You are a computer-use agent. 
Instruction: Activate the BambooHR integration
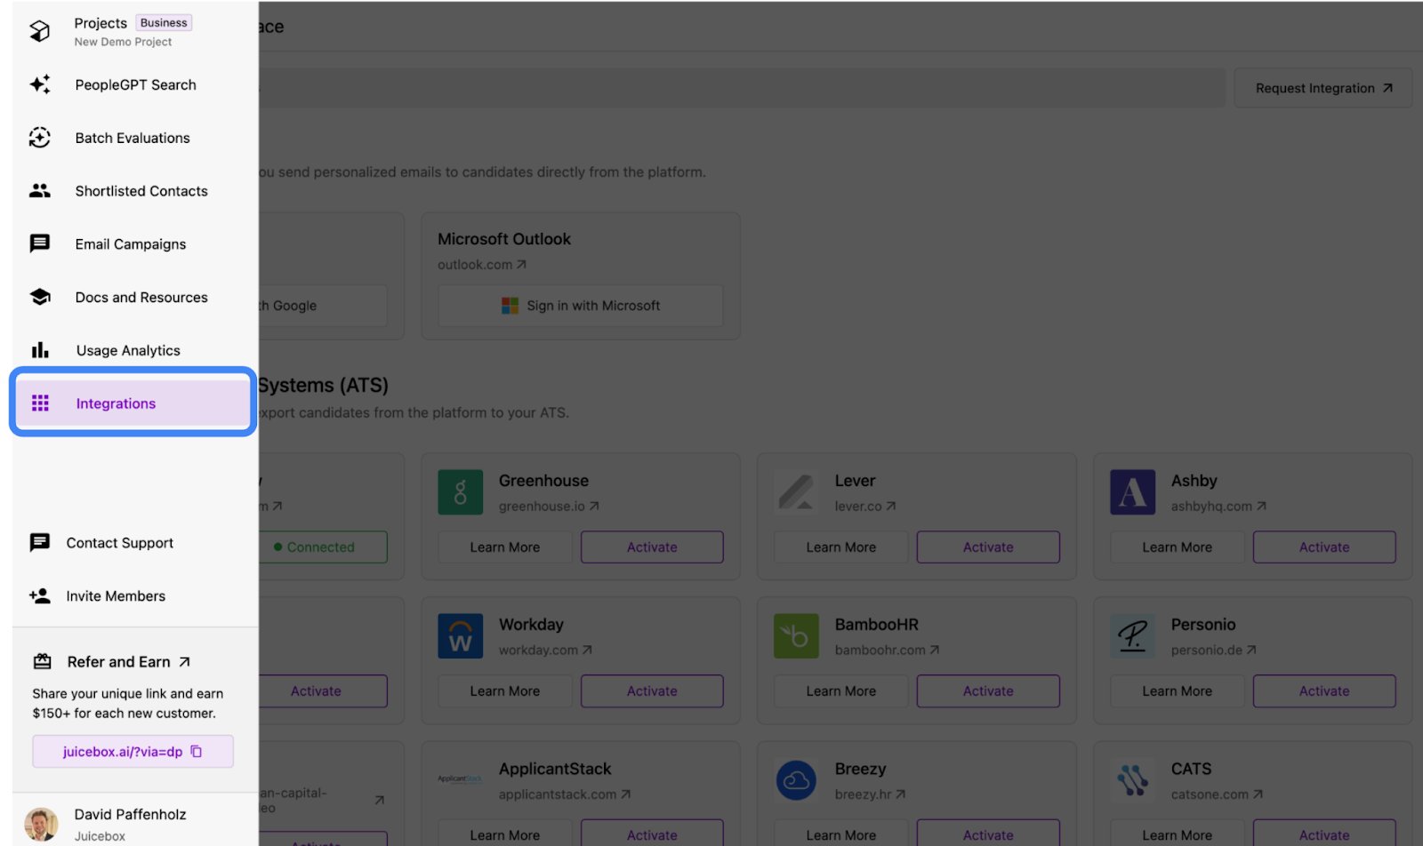pyautogui.click(x=988, y=691)
